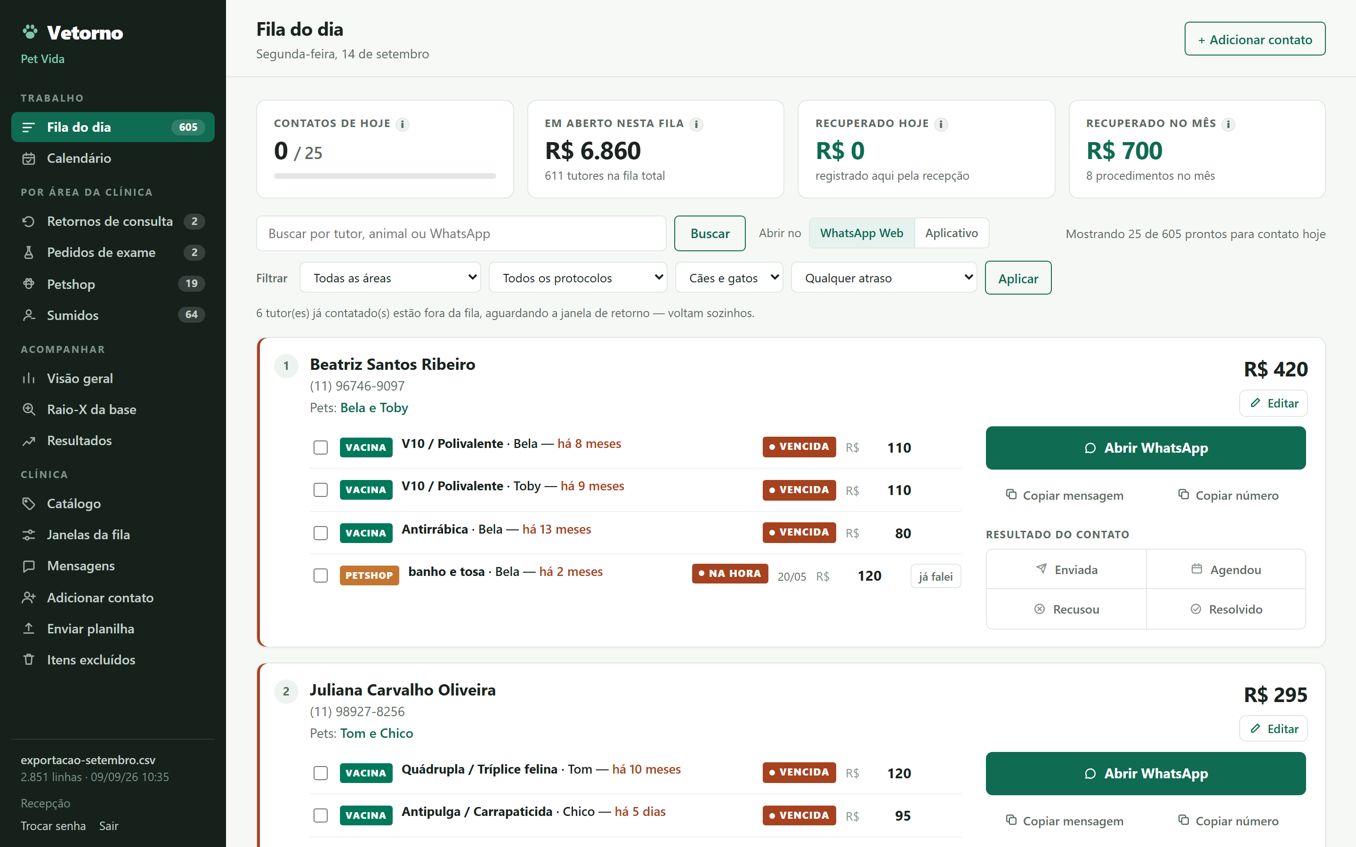Image resolution: width=1356 pixels, height=847 pixels.
Task: Click the Raio-X da base magnifier icon
Action: tap(29, 409)
